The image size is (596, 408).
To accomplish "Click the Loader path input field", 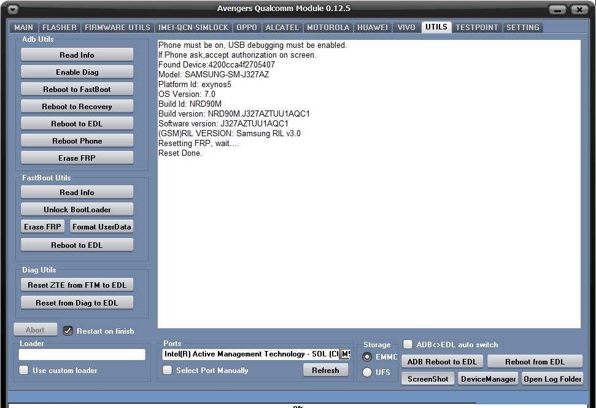I will 82,355.
